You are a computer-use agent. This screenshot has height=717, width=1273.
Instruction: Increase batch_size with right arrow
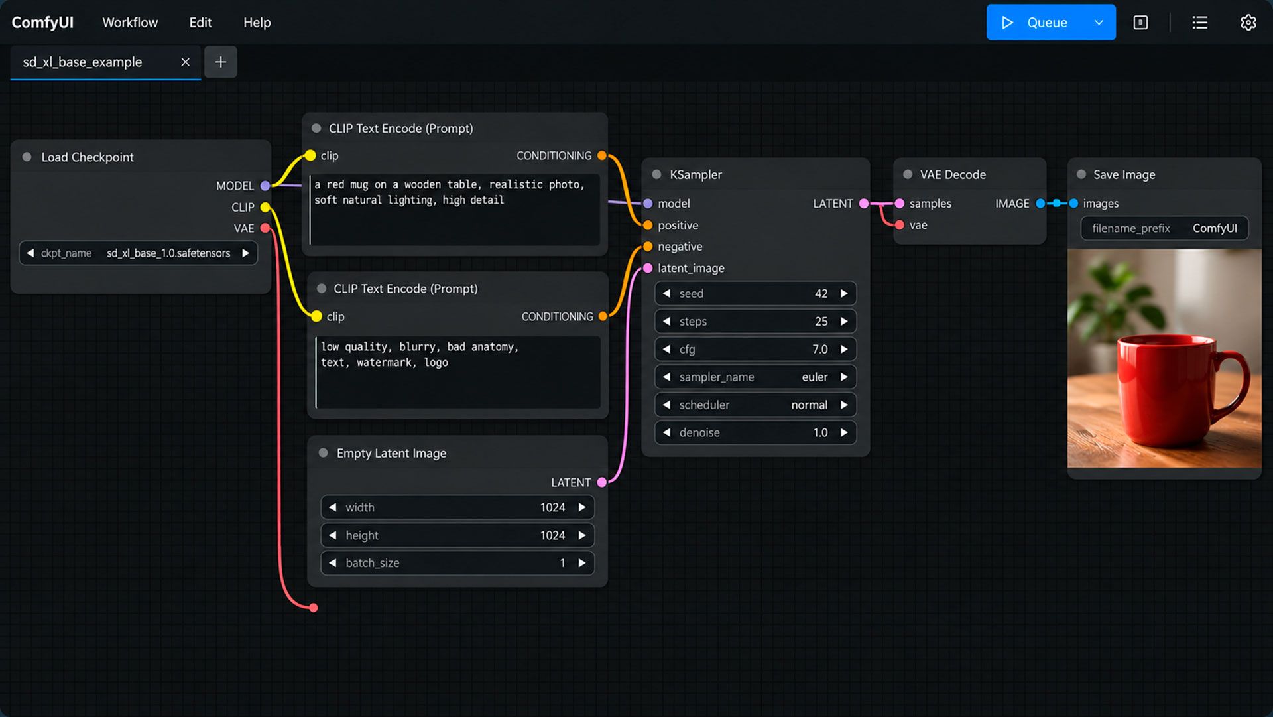click(582, 563)
